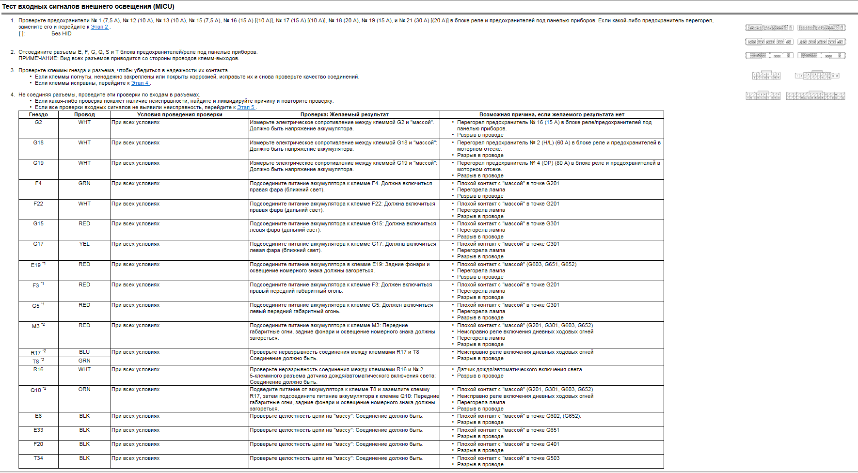The width and height of the screenshot is (858, 473).
Task: Select the F4 socket cell
Action: [38, 189]
